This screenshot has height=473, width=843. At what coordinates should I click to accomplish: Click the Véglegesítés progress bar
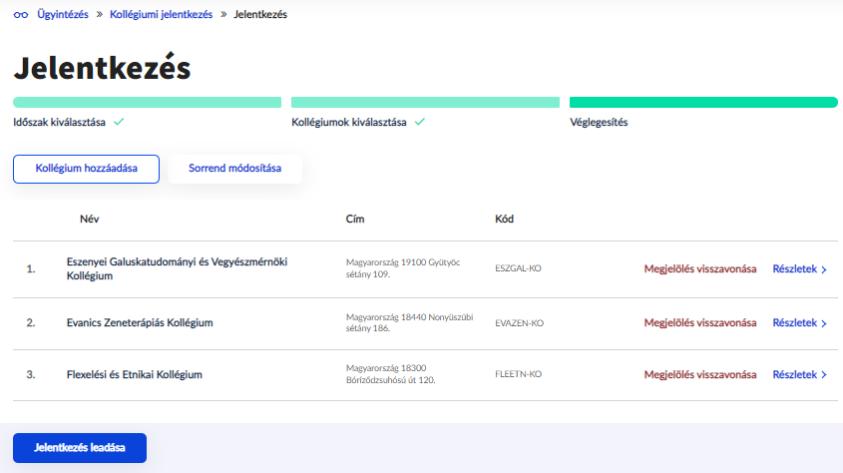coord(702,102)
